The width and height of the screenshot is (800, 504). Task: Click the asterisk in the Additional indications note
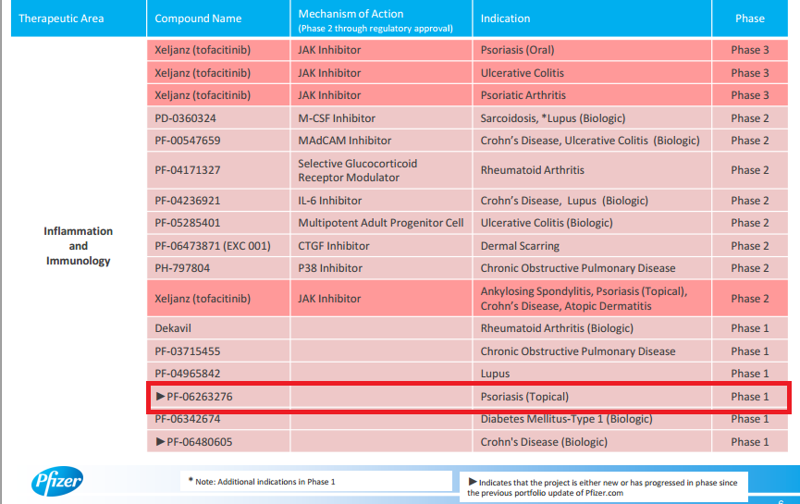[x=191, y=482]
